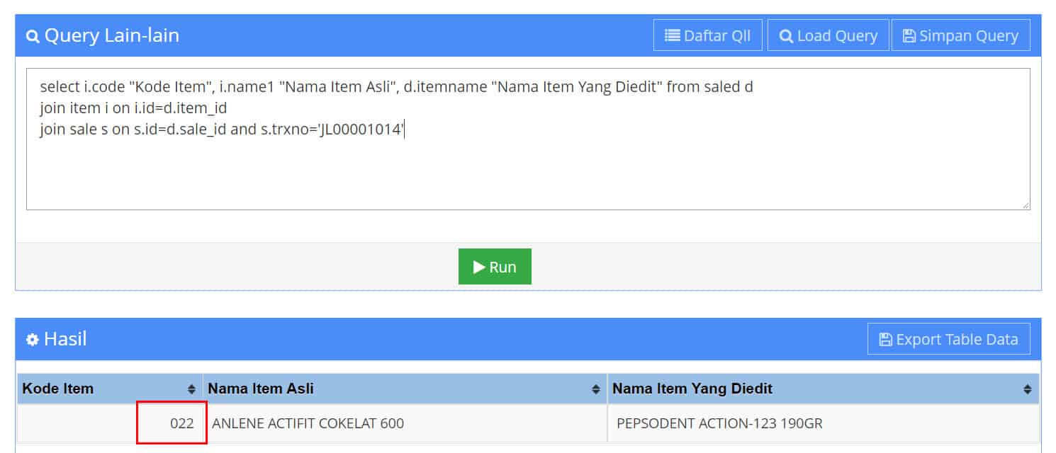The height and width of the screenshot is (453, 1056).
Task: Click the save icon in Export Table Data
Action: (885, 340)
